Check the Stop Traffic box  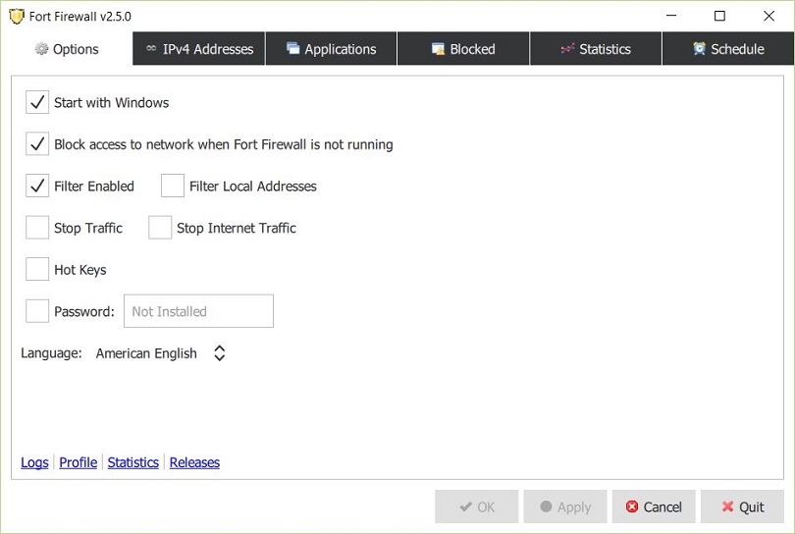pyautogui.click(x=37, y=227)
